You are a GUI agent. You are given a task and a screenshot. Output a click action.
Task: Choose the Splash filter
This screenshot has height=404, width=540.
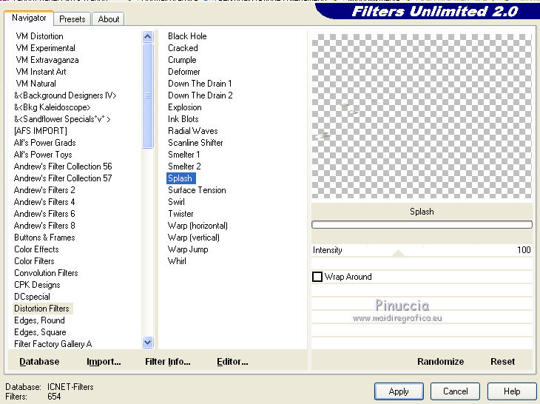point(181,178)
